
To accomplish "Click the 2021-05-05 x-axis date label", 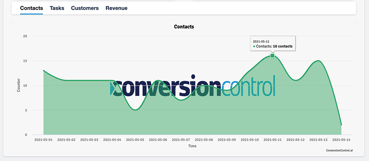I will 135,140.
